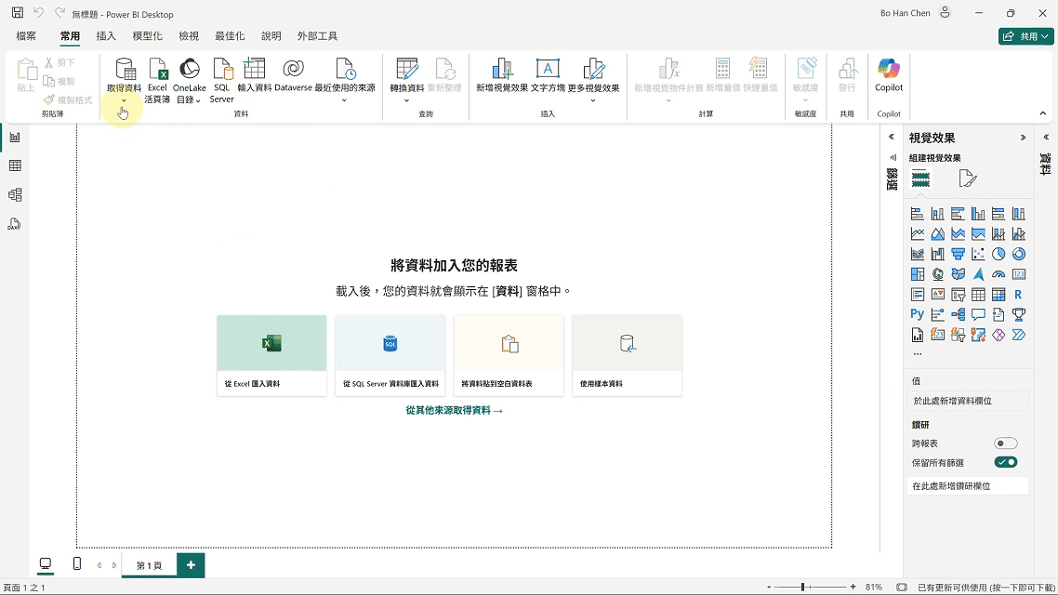Insert a 文字方塊 text box
Screen dimensions: 1058x595
tap(548, 75)
